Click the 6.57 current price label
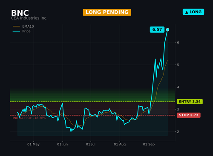The width and height of the screenshot is (213, 156). (x=157, y=30)
